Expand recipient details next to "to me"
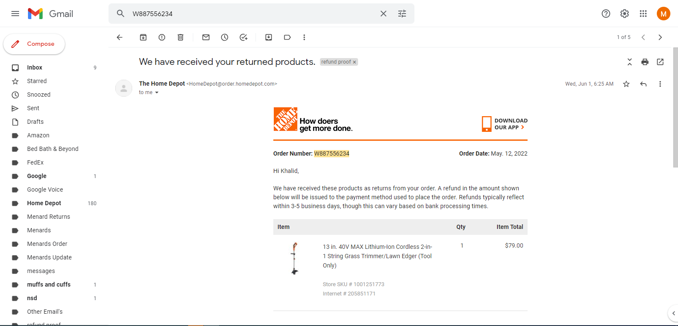The height and width of the screenshot is (326, 678). coord(157,92)
